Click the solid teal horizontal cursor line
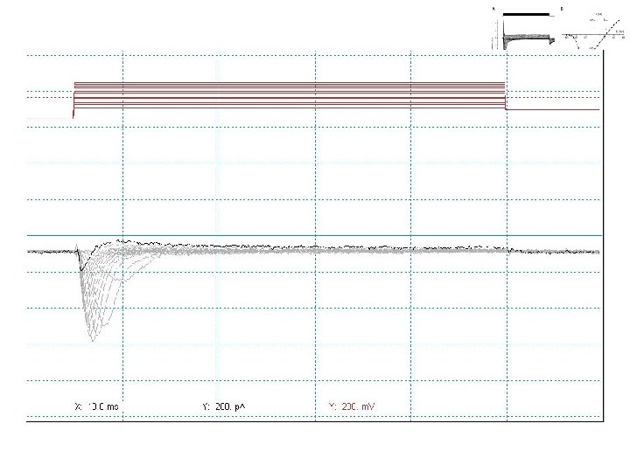630x472 pixels. point(314,236)
